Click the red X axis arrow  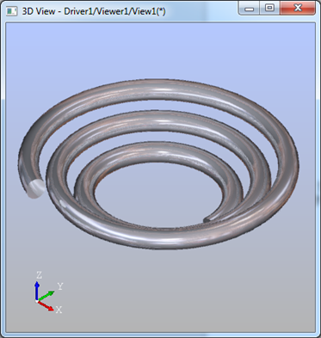pos(46,306)
